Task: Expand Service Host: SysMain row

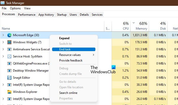Action: tap(3, 56)
